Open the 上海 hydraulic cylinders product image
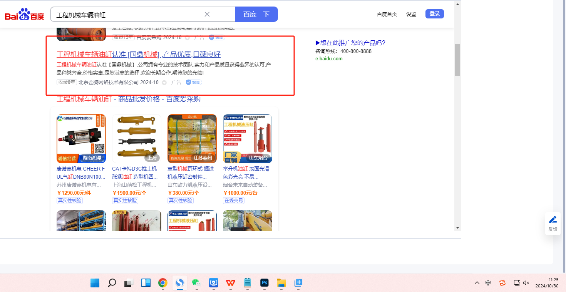Viewport: 566px width, 292px height. pos(137,139)
